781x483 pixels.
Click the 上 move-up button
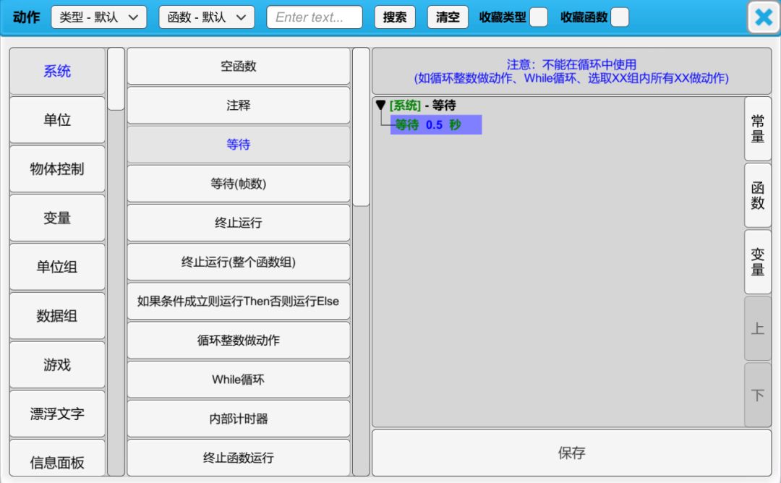[757, 328]
